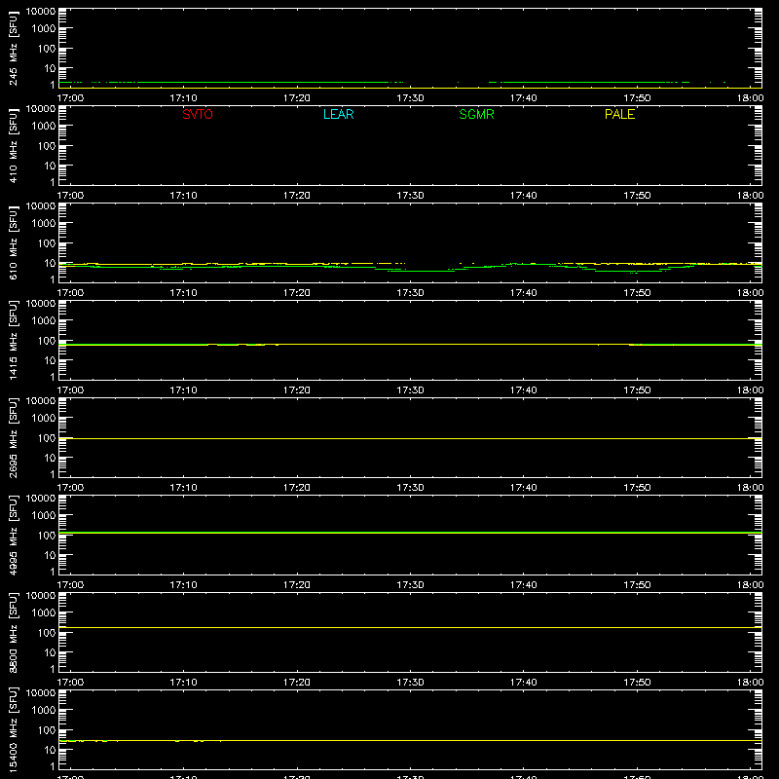Click the cyan LEAR station label

tap(338, 114)
